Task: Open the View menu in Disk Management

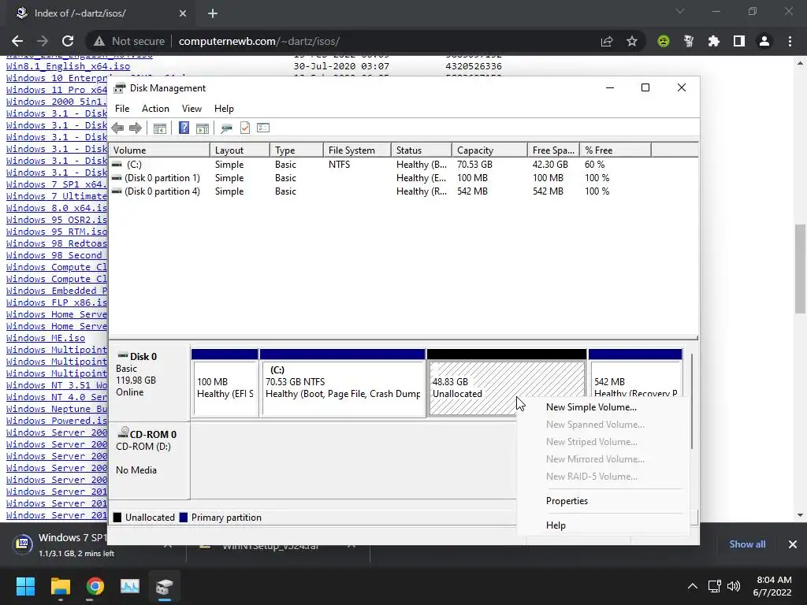Action: (192, 109)
